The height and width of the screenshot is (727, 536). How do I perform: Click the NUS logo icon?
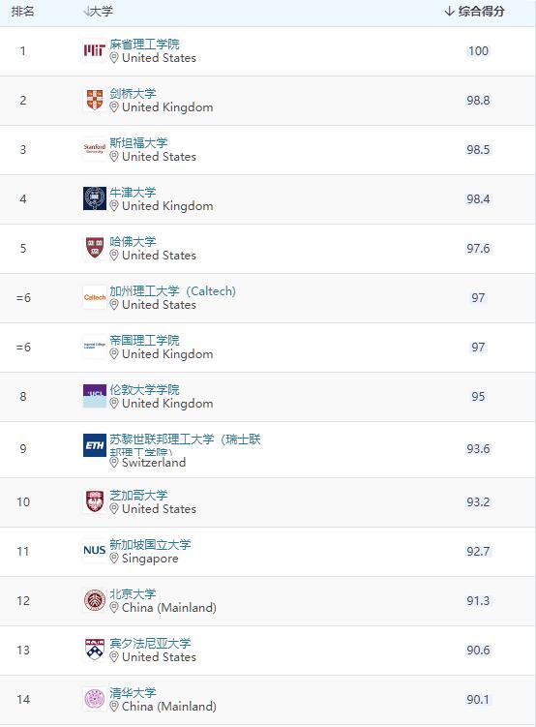(95, 551)
